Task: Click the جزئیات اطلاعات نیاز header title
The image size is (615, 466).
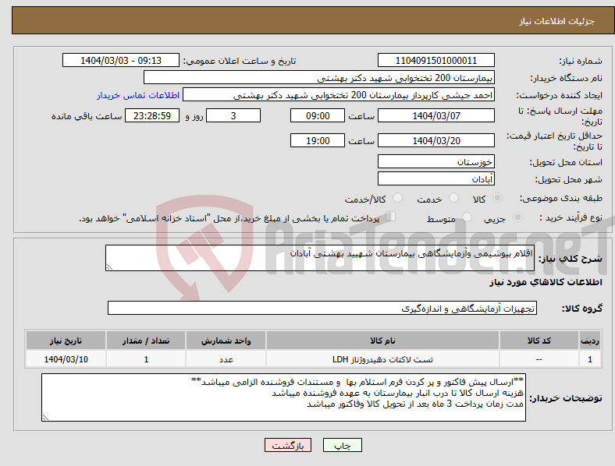Action: coord(556,21)
